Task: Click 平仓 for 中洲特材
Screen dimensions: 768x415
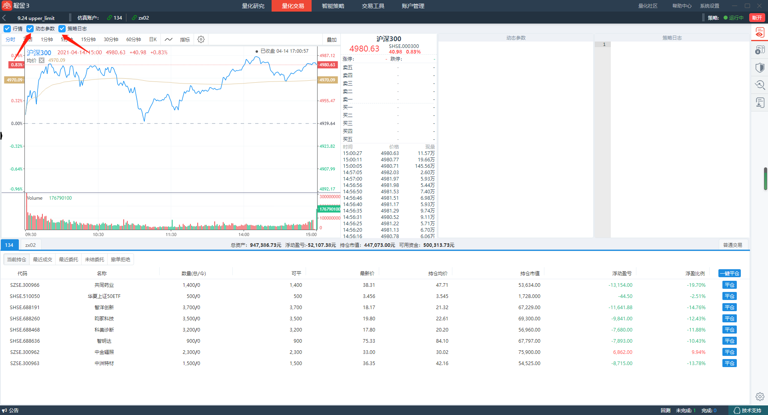Action: point(730,363)
